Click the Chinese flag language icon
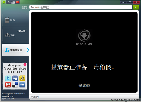 click(x=18, y=2)
